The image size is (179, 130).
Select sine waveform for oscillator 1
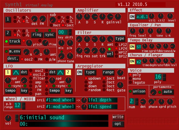coord(15,17)
